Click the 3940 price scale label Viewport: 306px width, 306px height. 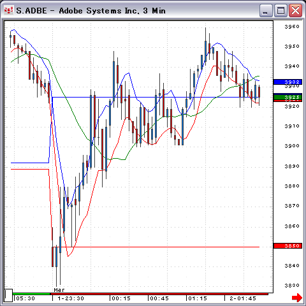coord(292,66)
